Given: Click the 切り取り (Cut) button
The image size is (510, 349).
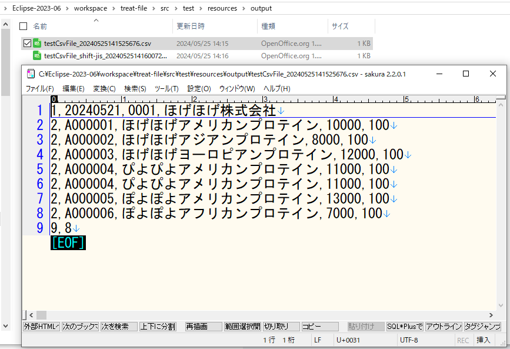Looking at the screenshot, I should click(x=280, y=326).
